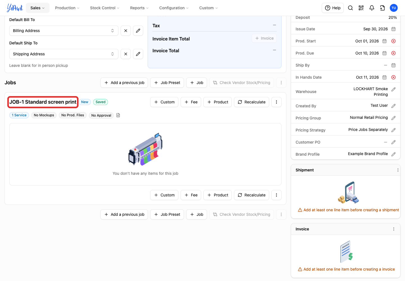Open the Shipping Address dropdown
The width and height of the screenshot is (405, 281).
click(64, 54)
